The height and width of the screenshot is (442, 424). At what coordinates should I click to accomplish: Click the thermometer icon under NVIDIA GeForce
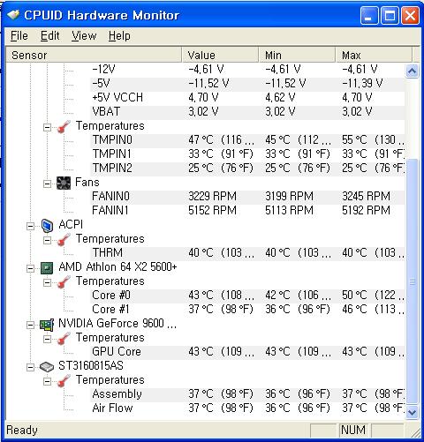click(x=64, y=338)
